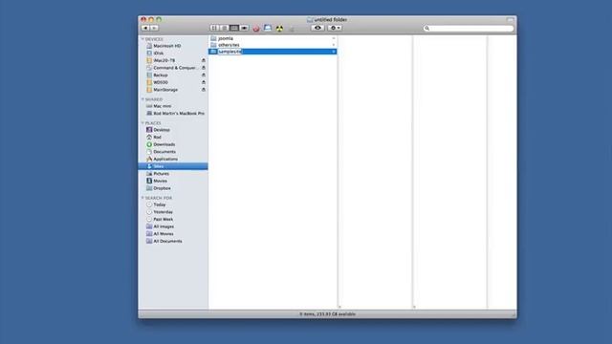This screenshot has height=344, width=612.
Task: Click the yellow burn (radiation) toolbar icon
Action: tap(280, 29)
